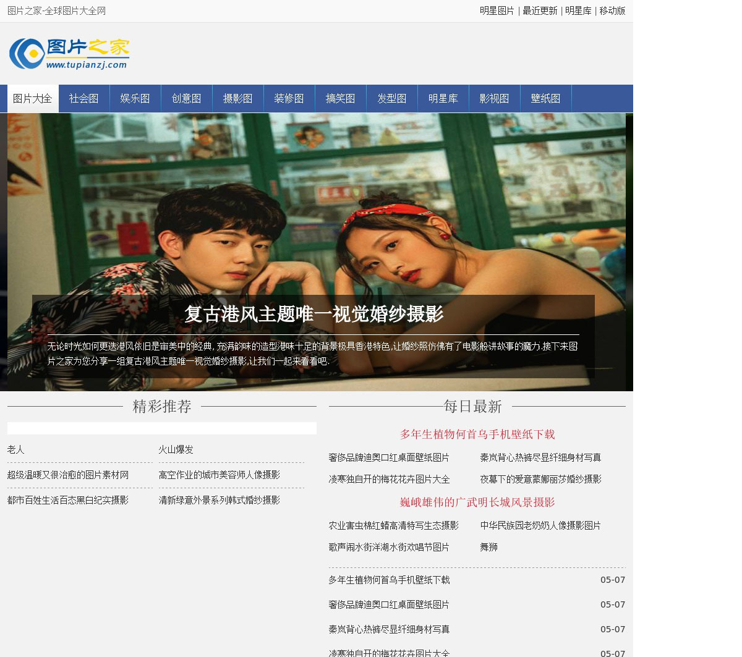Image resolution: width=742 pixels, height=657 pixels.
Task: Open the 复古港风主题唯一视觉婚纱摄影 headline
Action: coord(313,314)
